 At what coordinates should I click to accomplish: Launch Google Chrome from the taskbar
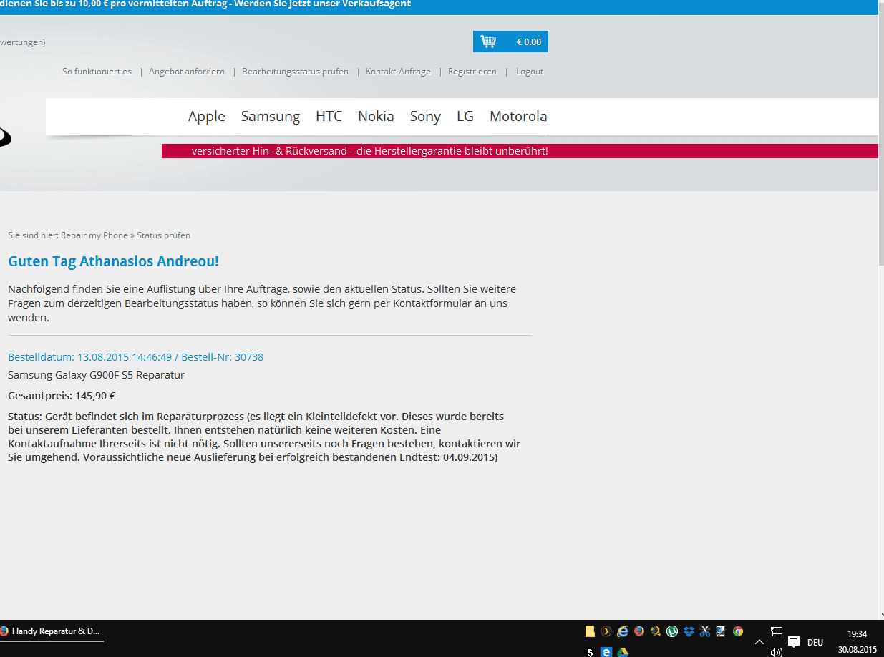pyautogui.click(x=737, y=631)
